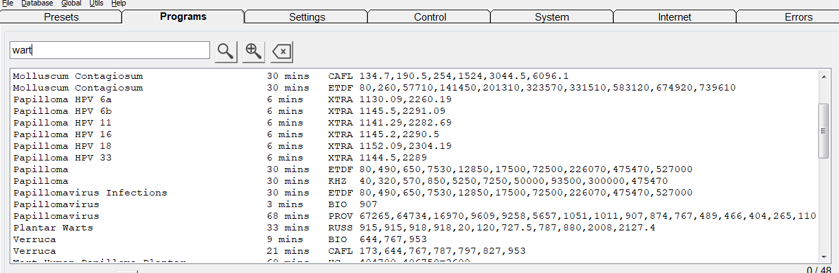Select Papillomavirus PROV 68 mins row

[x=414, y=216]
